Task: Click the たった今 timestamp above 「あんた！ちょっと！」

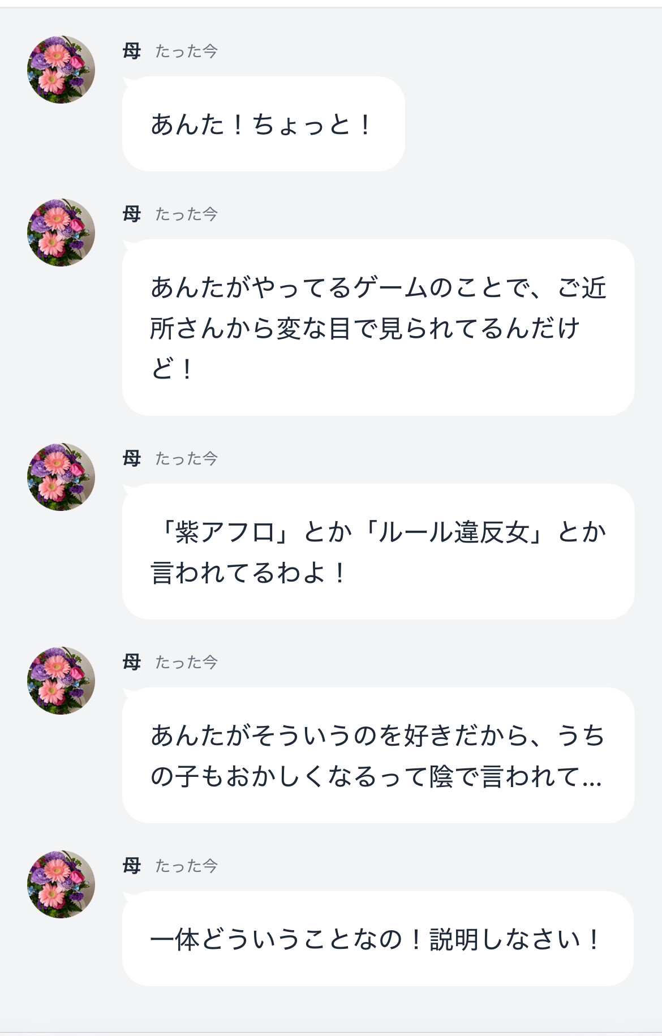Action: [186, 51]
